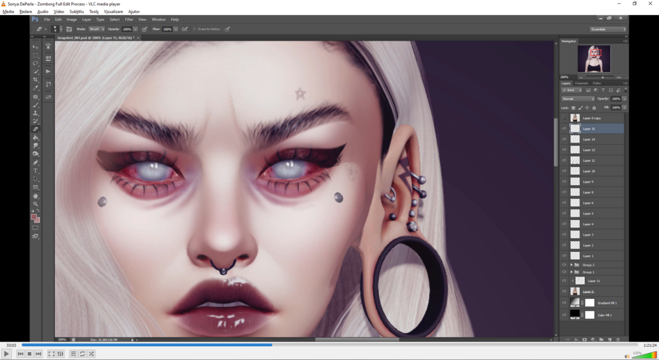Select the Crop tool

coord(35,80)
